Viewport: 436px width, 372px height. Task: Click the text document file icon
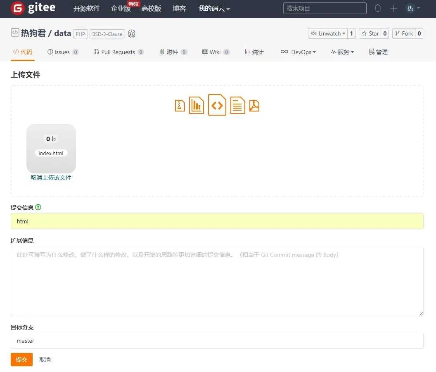(x=237, y=105)
